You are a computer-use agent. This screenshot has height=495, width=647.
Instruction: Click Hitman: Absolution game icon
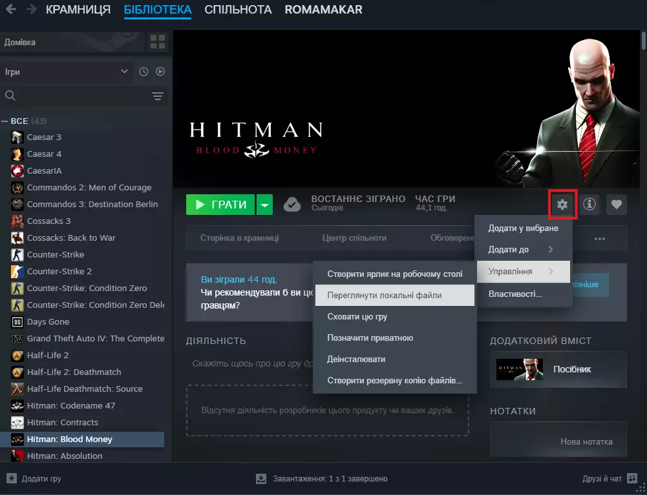coord(17,456)
